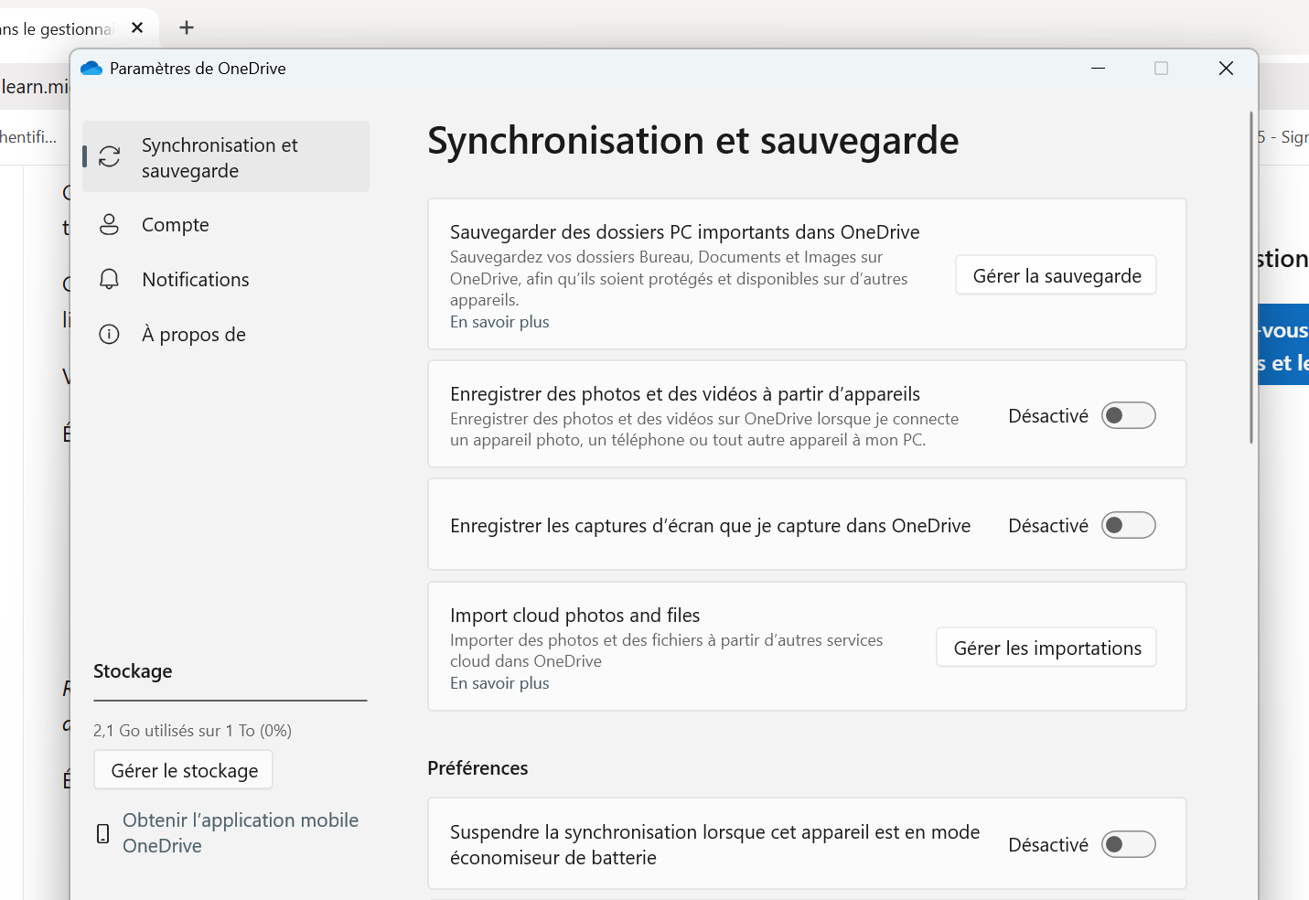The width and height of the screenshot is (1309, 900).
Task: Click the Compte person icon
Action: pyautogui.click(x=109, y=225)
